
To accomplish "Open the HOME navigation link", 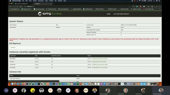I will 108,14.
